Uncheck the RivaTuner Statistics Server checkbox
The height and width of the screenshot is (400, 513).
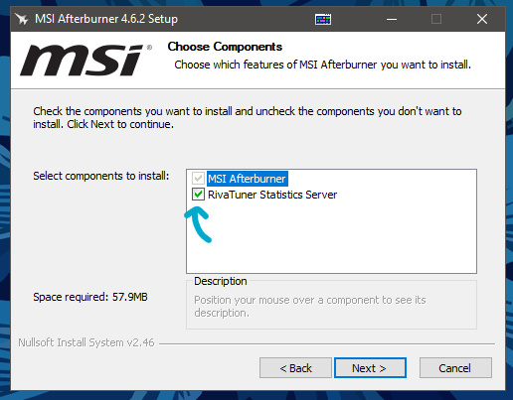[198, 195]
